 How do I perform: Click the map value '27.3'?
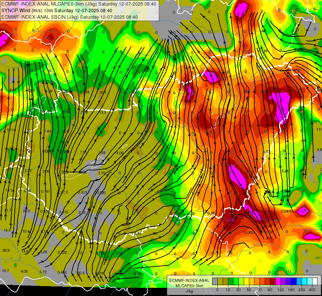(64, 192)
